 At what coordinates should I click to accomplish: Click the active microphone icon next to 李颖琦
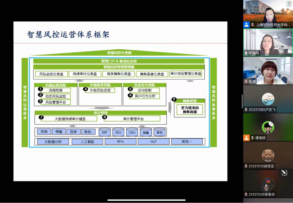point(246,53)
